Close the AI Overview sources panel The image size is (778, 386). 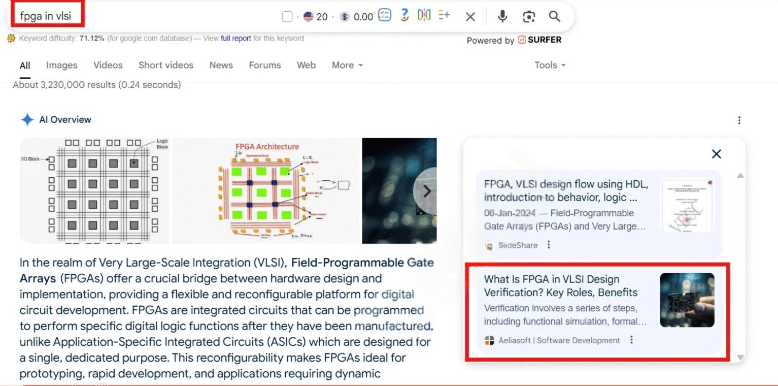[716, 154]
